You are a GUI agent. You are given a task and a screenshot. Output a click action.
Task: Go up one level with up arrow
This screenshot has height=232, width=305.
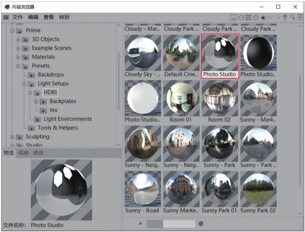click(x=285, y=17)
